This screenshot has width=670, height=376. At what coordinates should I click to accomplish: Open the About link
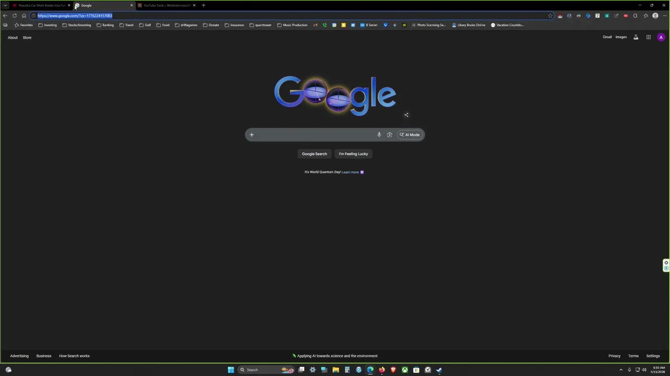coord(13,38)
